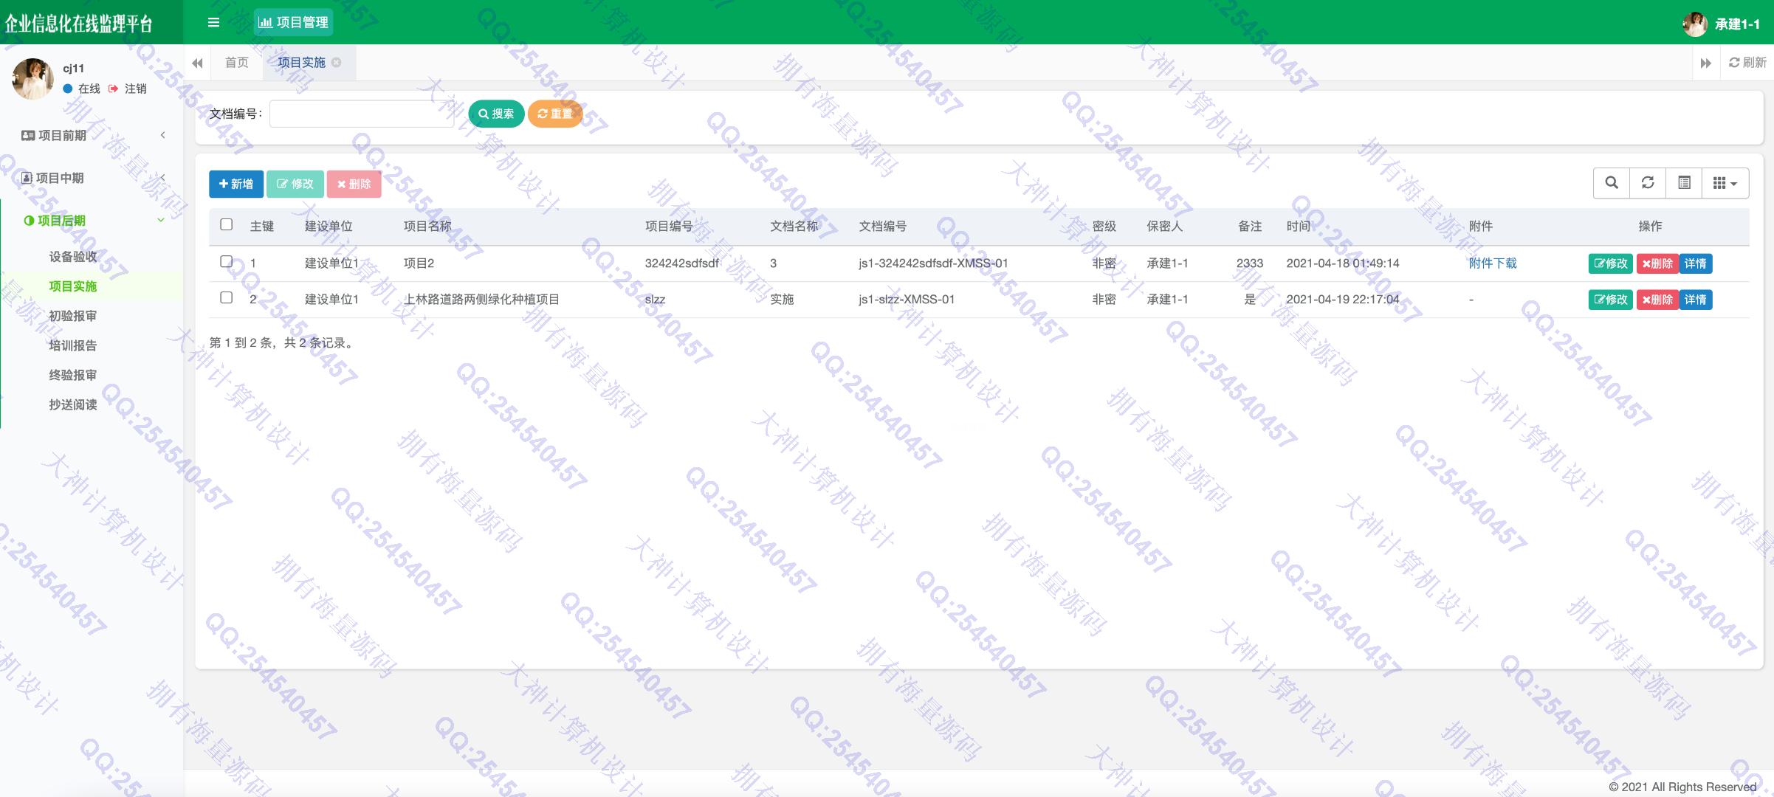Switch to the 项目实施 tab
Viewport: 1774px width, 797px height.
point(301,63)
